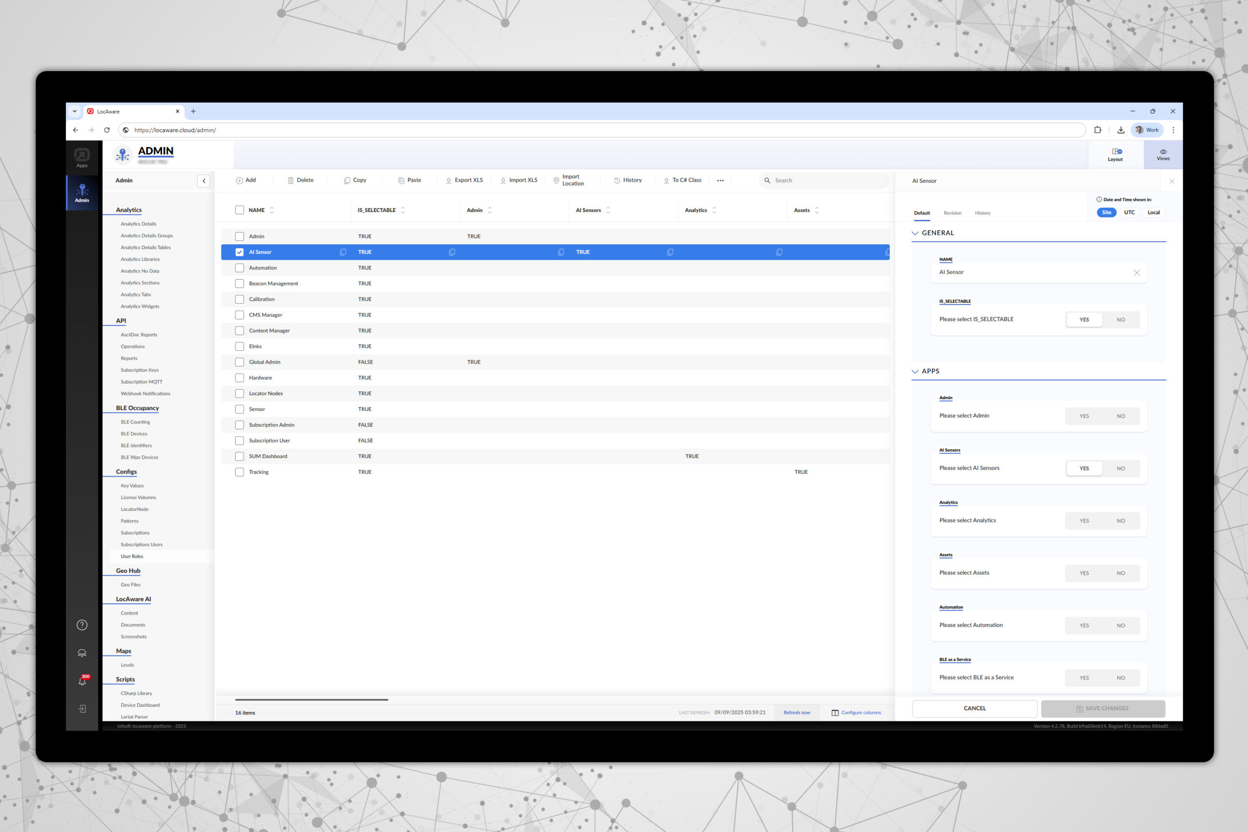Image resolution: width=1248 pixels, height=832 pixels.
Task: Click the Import Location pin icon
Action: (556, 180)
